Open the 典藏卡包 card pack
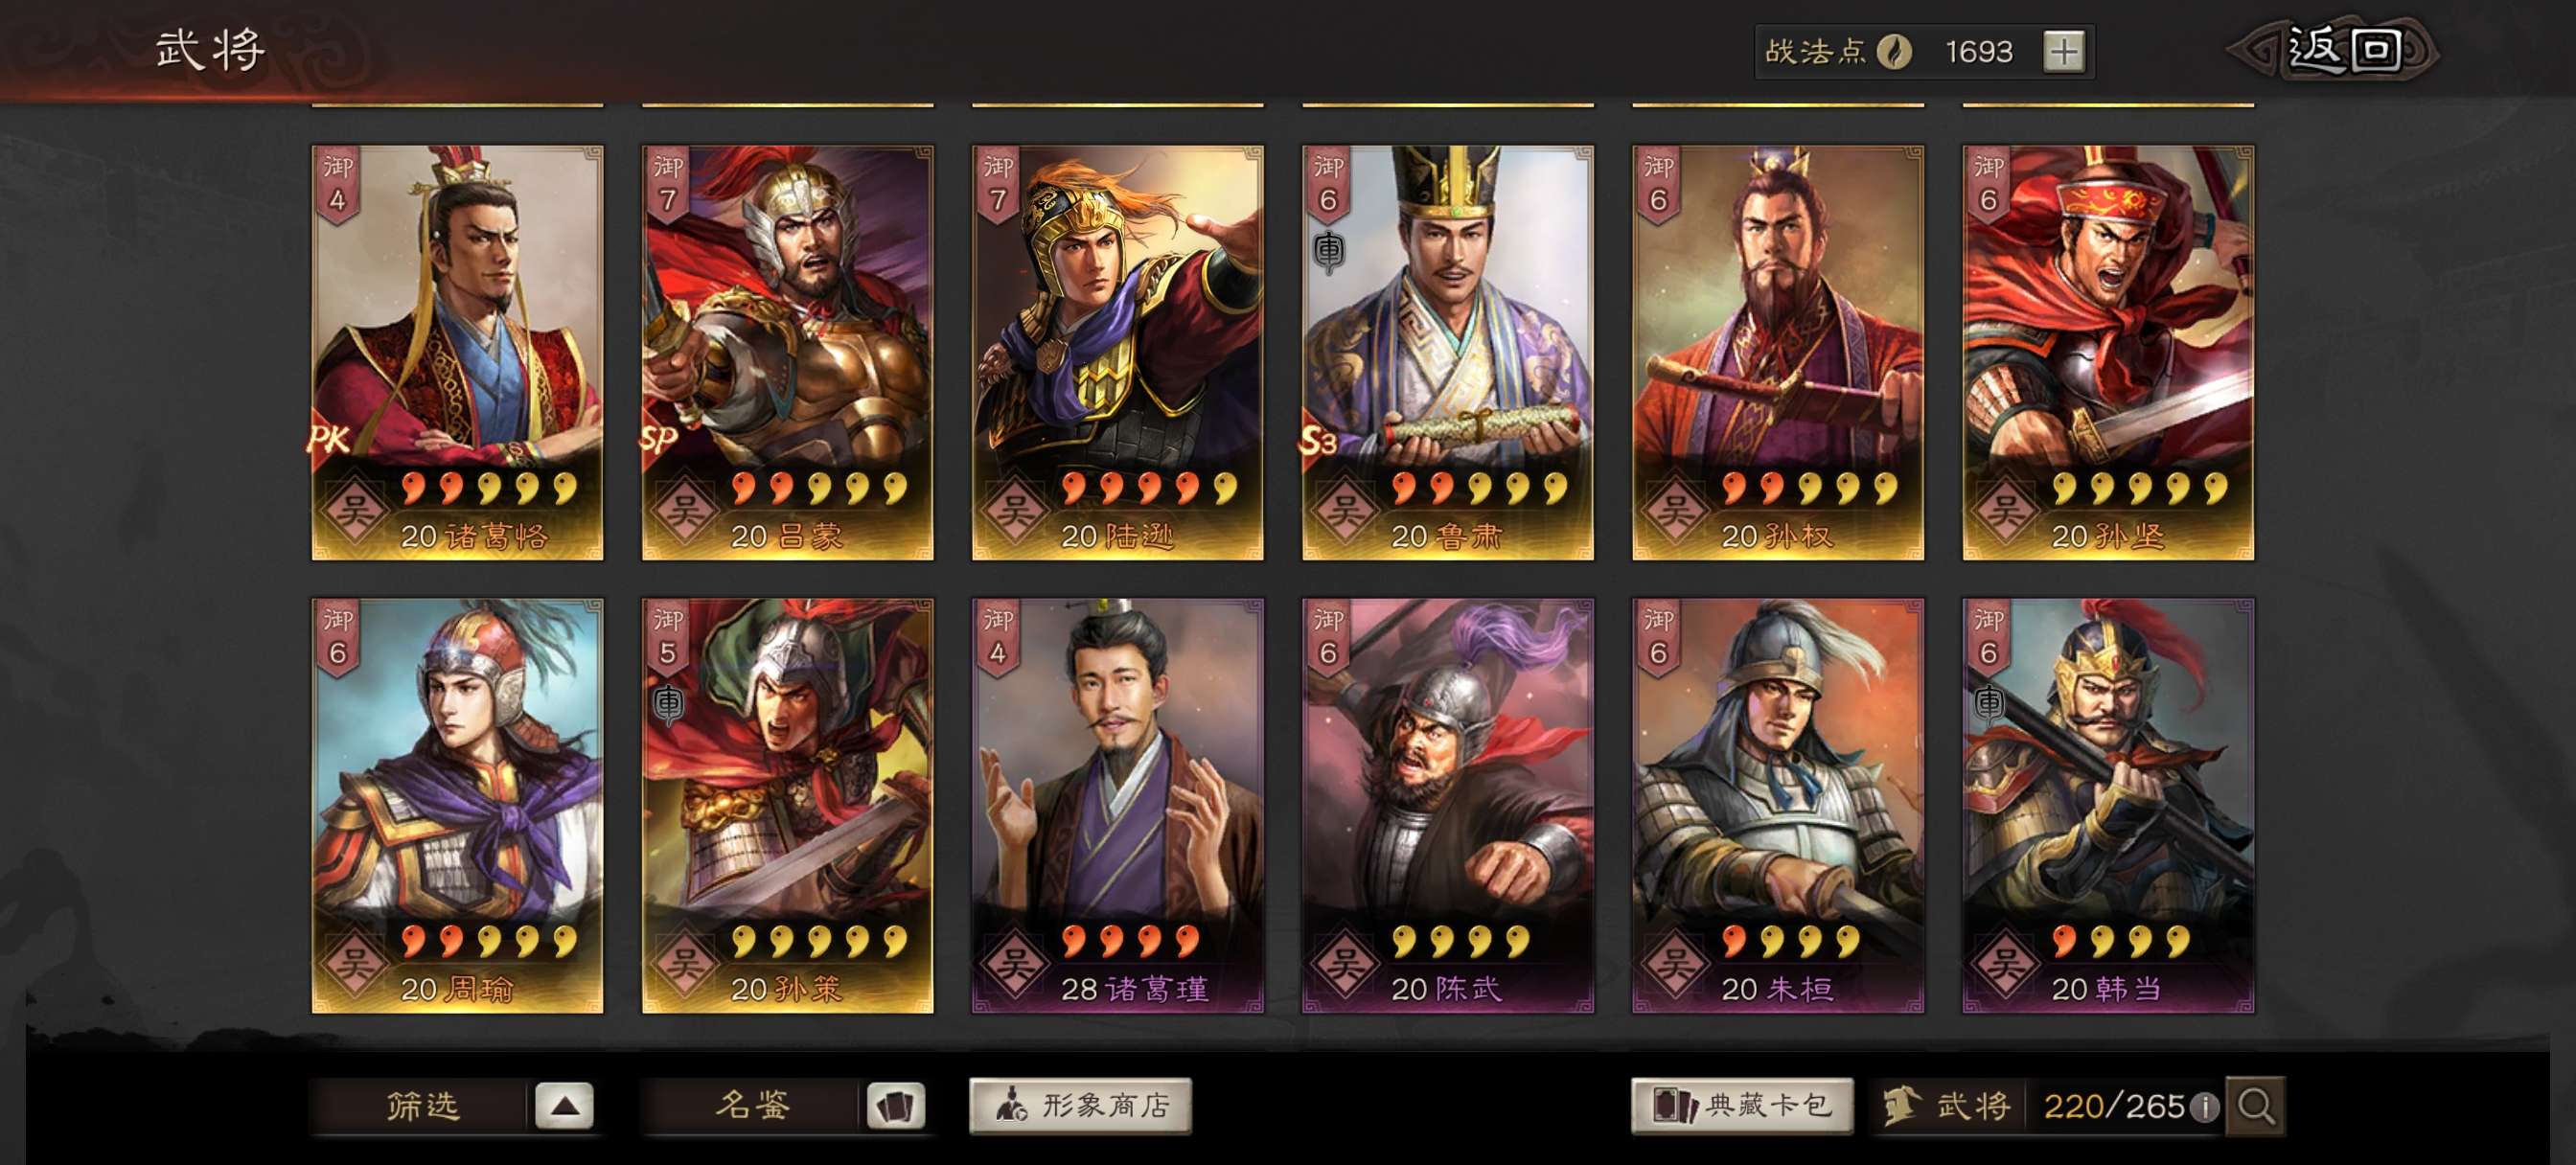Screen dimensions: 2576x1165 [1742, 1106]
